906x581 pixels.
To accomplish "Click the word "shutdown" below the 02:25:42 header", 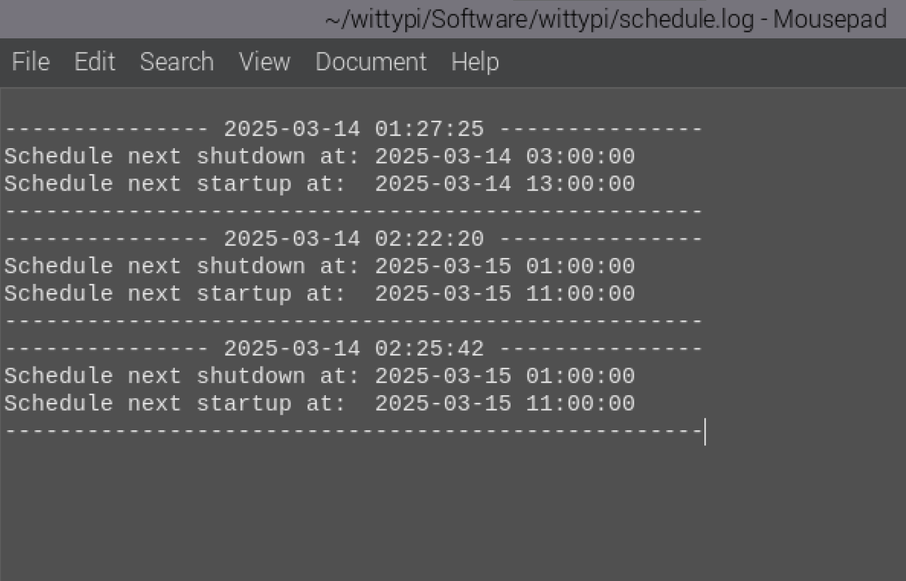I will tap(250, 376).
